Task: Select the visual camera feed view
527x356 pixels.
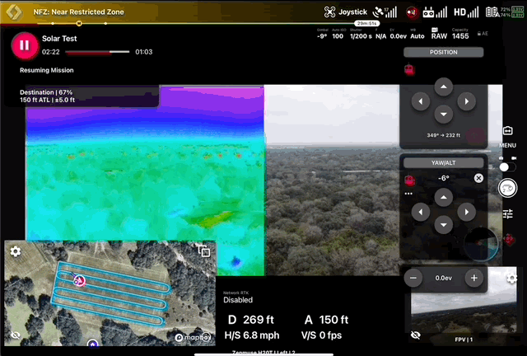Action: [x=333, y=180]
